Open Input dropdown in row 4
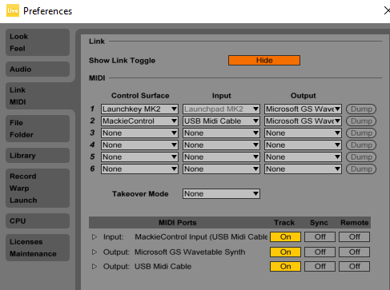390x290 pixels. pos(221,145)
